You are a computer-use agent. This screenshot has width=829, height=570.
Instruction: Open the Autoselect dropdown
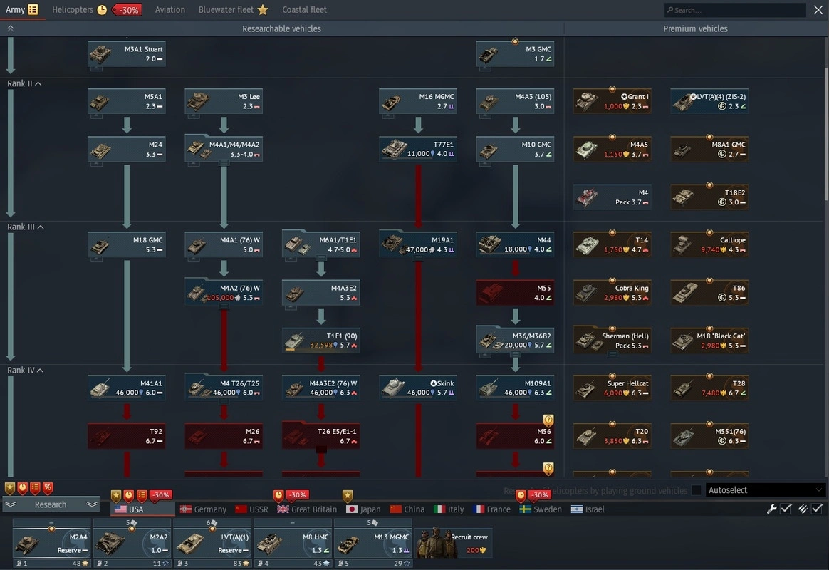pyautogui.click(x=766, y=490)
